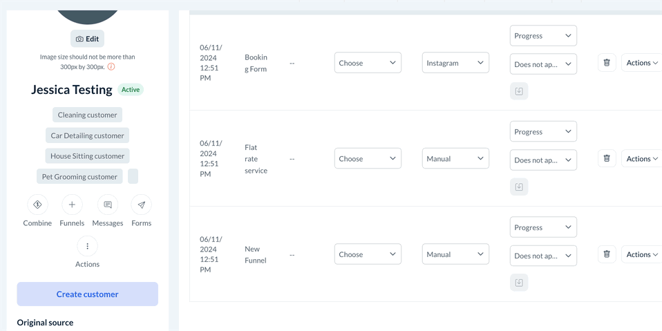
Task: Open Manual source dropdown for New Funnel row
Action: (455, 254)
